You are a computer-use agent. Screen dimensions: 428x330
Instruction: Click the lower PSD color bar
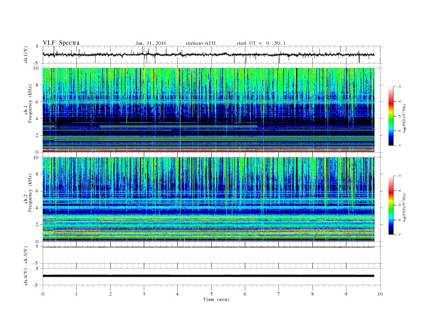[391, 205]
